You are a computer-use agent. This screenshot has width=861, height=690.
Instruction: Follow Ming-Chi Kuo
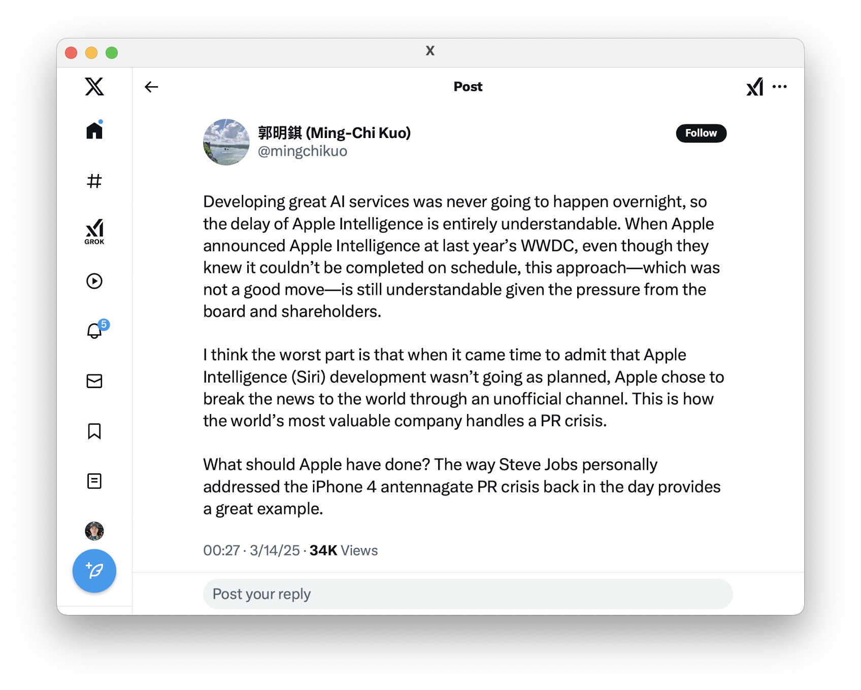[701, 133]
